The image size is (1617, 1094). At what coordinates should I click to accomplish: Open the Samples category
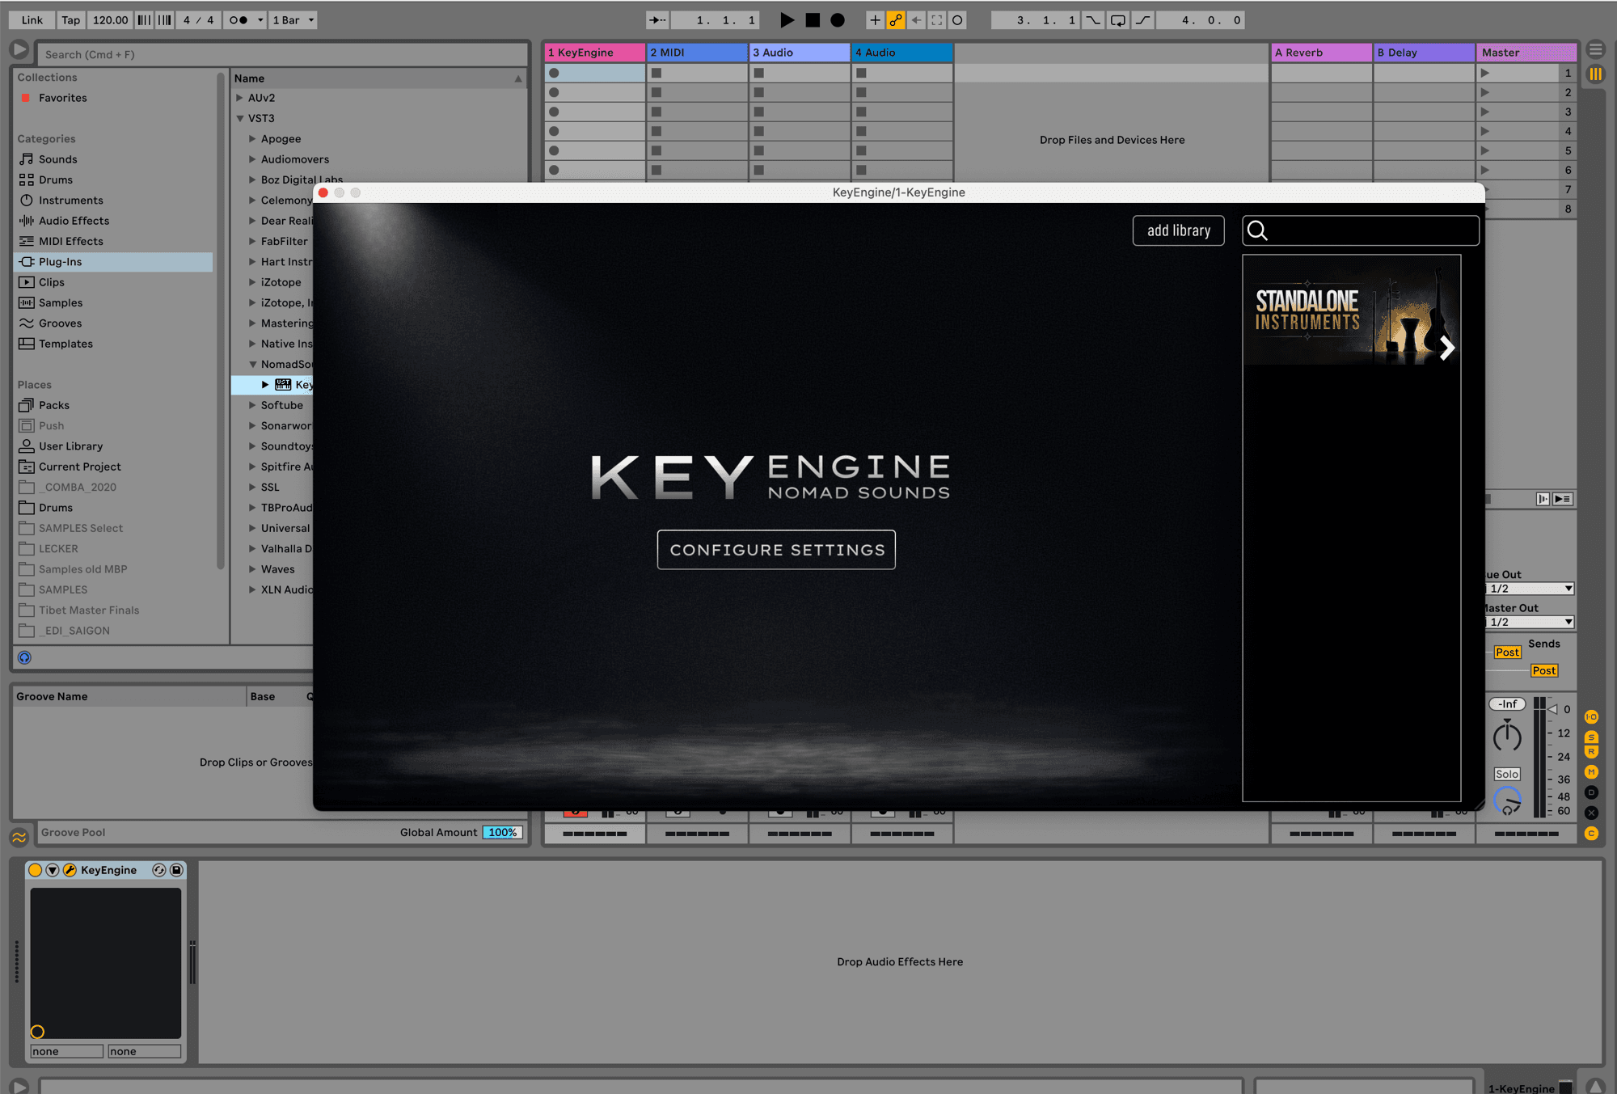click(x=61, y=302)
